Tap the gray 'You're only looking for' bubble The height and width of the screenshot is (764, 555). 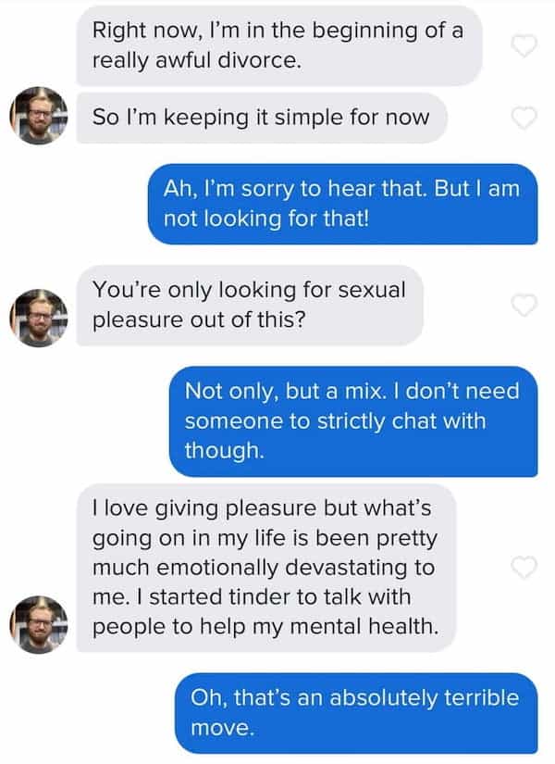click(x=250, y=305)
